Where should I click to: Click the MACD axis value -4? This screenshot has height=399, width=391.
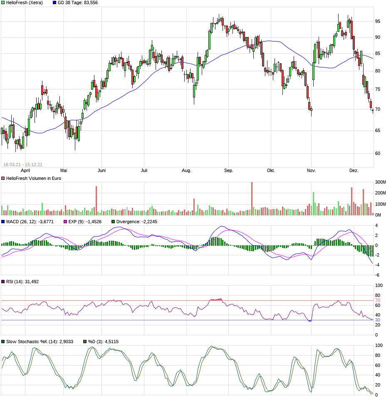(x=377, y=265)
